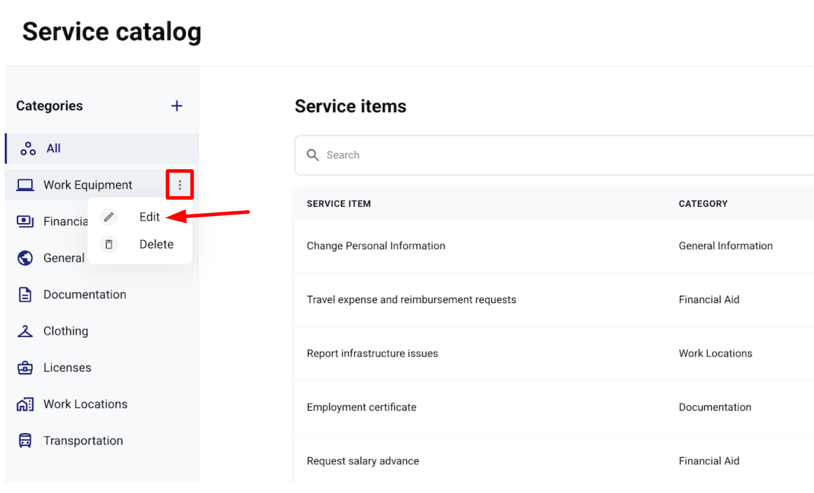Screen dimensions: 814x493
Task: Click the Transportation bus icon
Action: [x=25, y=441]
